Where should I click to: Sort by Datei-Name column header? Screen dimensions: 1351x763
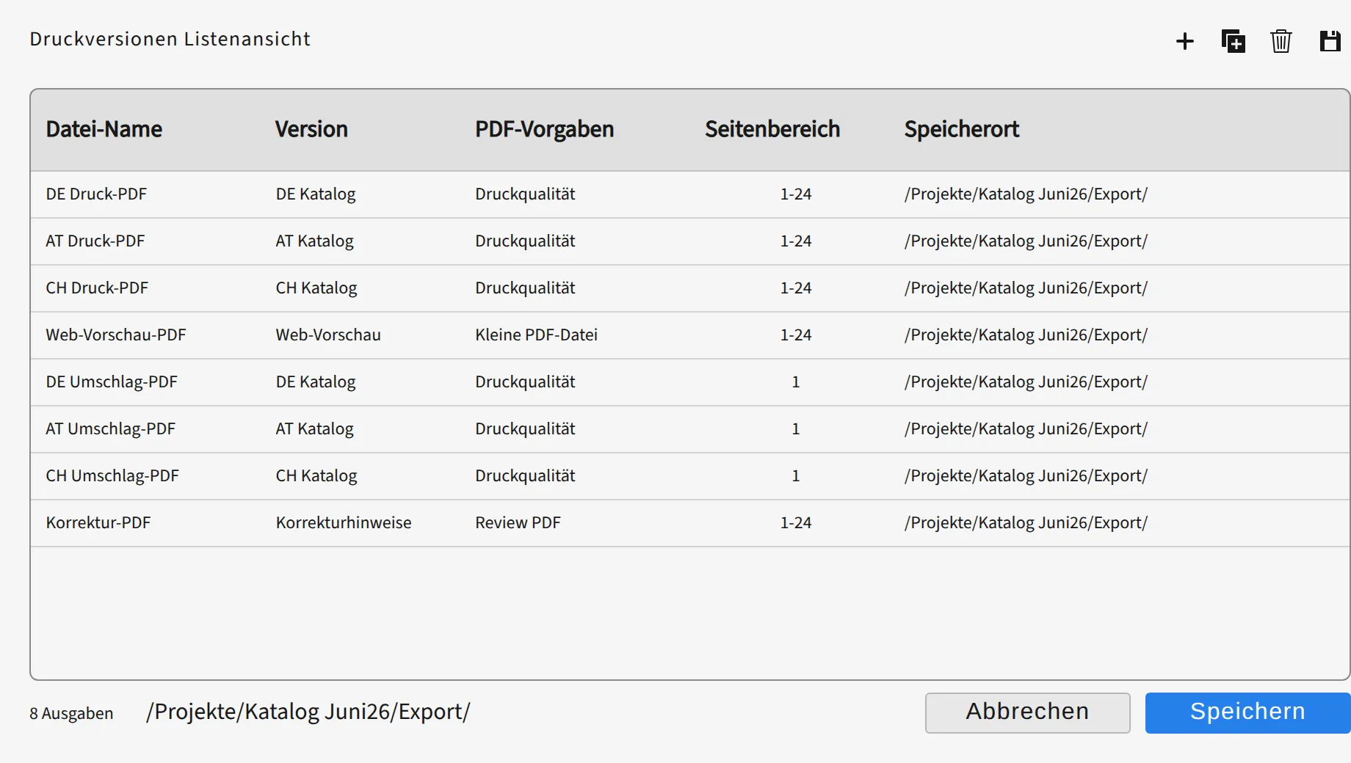click(x=104, y=129)
